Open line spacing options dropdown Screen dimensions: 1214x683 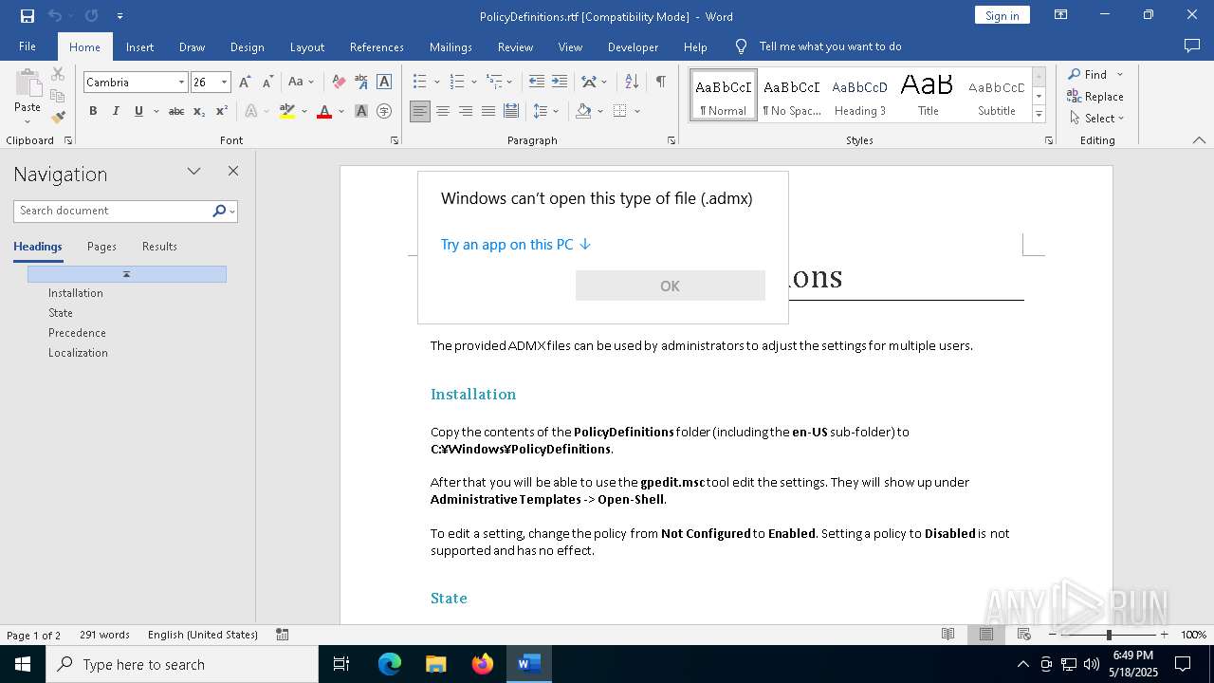coord(556,111)
